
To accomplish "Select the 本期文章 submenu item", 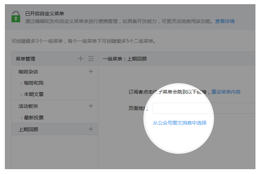I will [34, 94].
